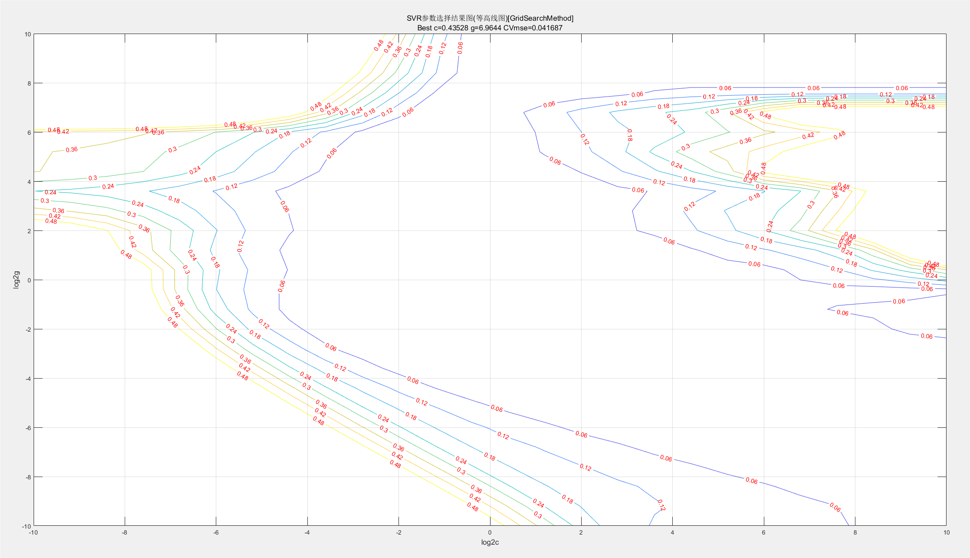Click y-axis tick label 8
970x558 pixels.
coord(29,83)
